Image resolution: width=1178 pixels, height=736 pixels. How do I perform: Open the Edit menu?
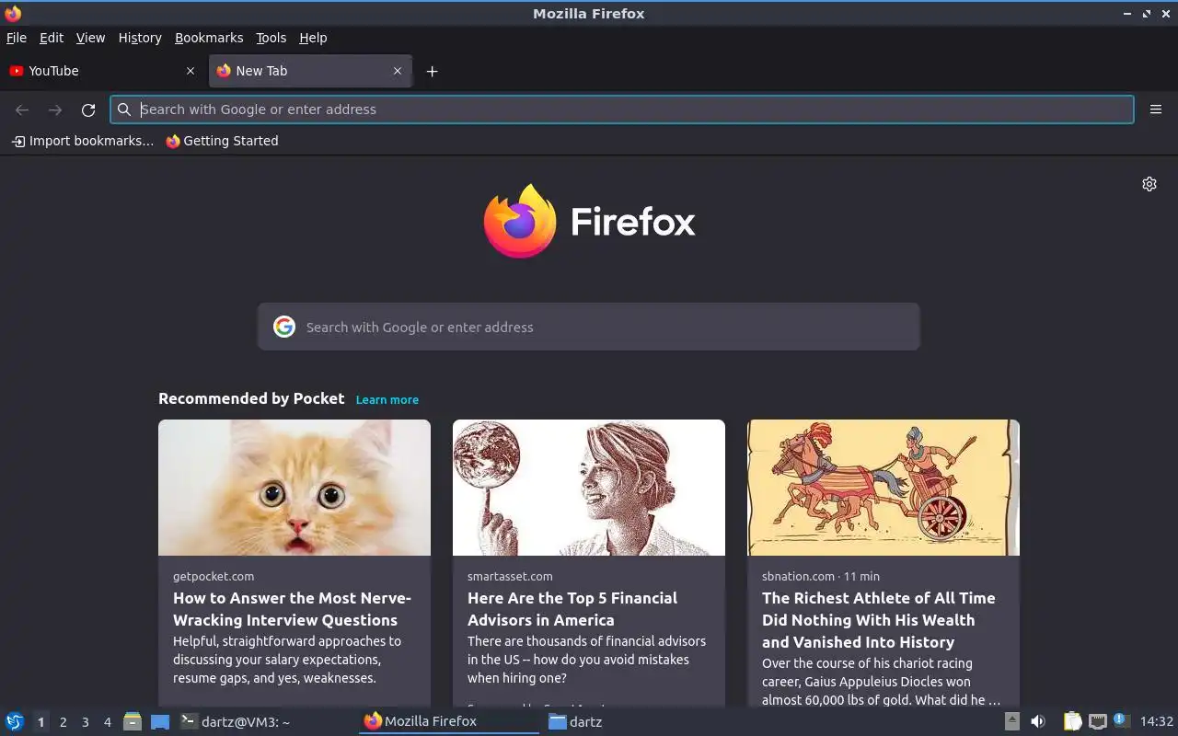click(x=52, y=38)
